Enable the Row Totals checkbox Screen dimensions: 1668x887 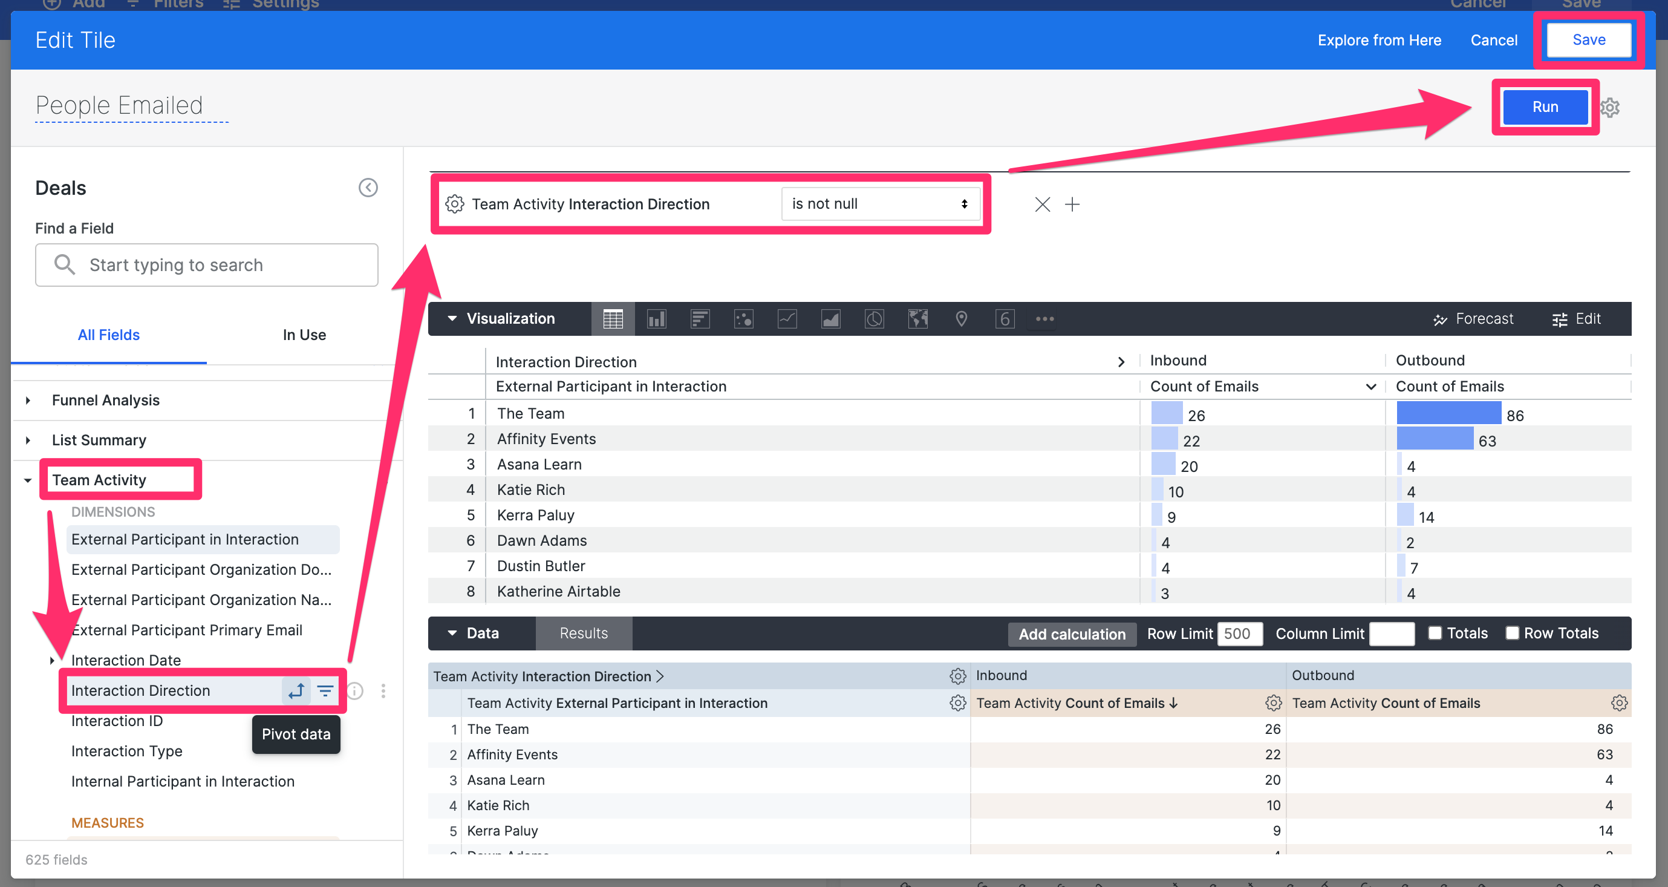pyautogui.click(x=1513, y=633)
